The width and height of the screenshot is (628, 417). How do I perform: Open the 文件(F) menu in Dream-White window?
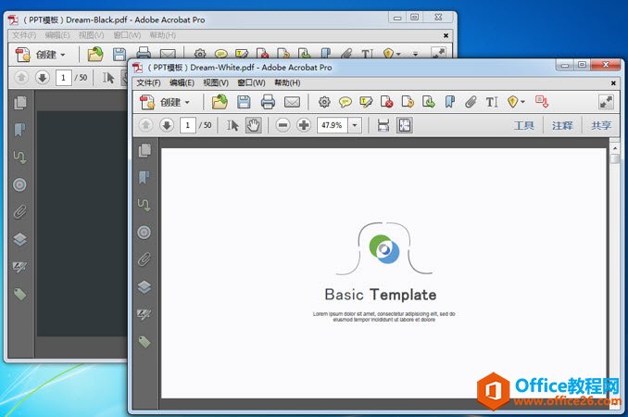(x=150, y=82)
